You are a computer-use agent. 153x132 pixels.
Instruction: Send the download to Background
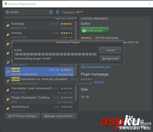tap(110, 58)
